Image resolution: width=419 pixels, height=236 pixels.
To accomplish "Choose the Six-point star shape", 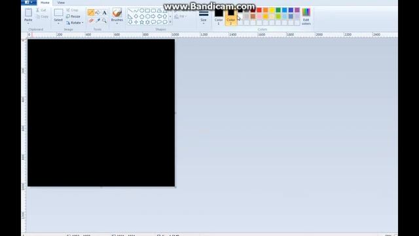I will [x=148, y=22].
